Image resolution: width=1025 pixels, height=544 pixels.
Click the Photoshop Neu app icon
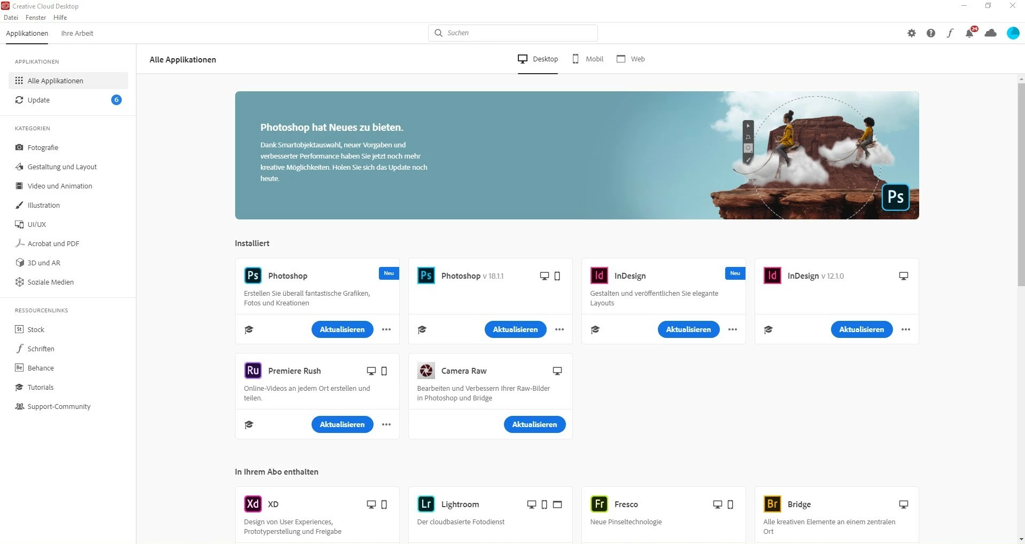coord(253,275)
